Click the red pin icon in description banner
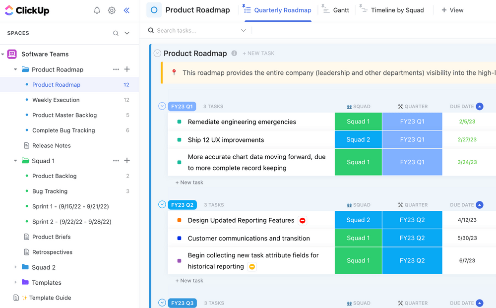The width and height of the screenshot is (496, 308). tap(174, 72)
